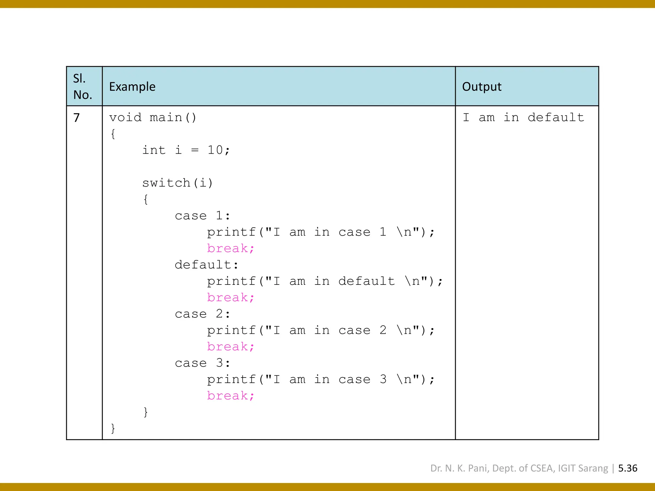This screenshot has width=655, height=491.
Task: Click the output text 'I am in default'
Action: point(524,118)
